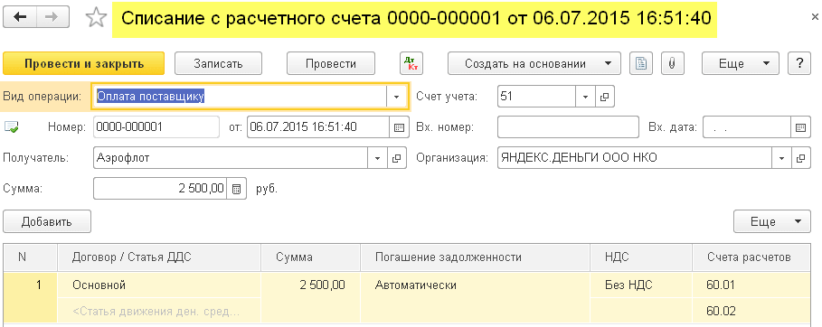822x327 pixels.
Task: Select row number 1 cell
Action: click(x=31, y=297)
